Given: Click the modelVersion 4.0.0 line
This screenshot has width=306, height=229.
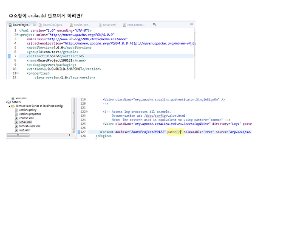Looking at the screenshot, I should point(59,47).
